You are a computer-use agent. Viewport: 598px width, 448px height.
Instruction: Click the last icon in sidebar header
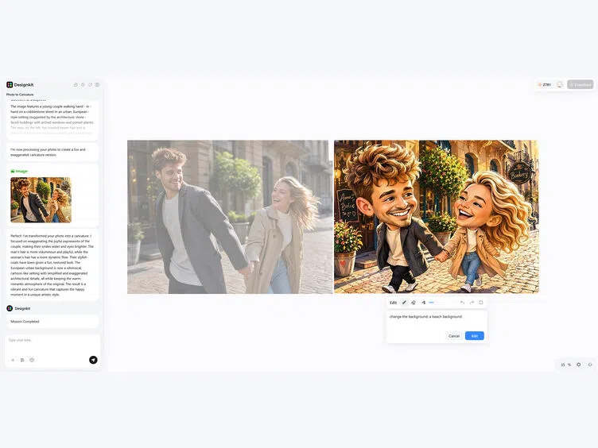pyautogui.click(x=98, y=84)
